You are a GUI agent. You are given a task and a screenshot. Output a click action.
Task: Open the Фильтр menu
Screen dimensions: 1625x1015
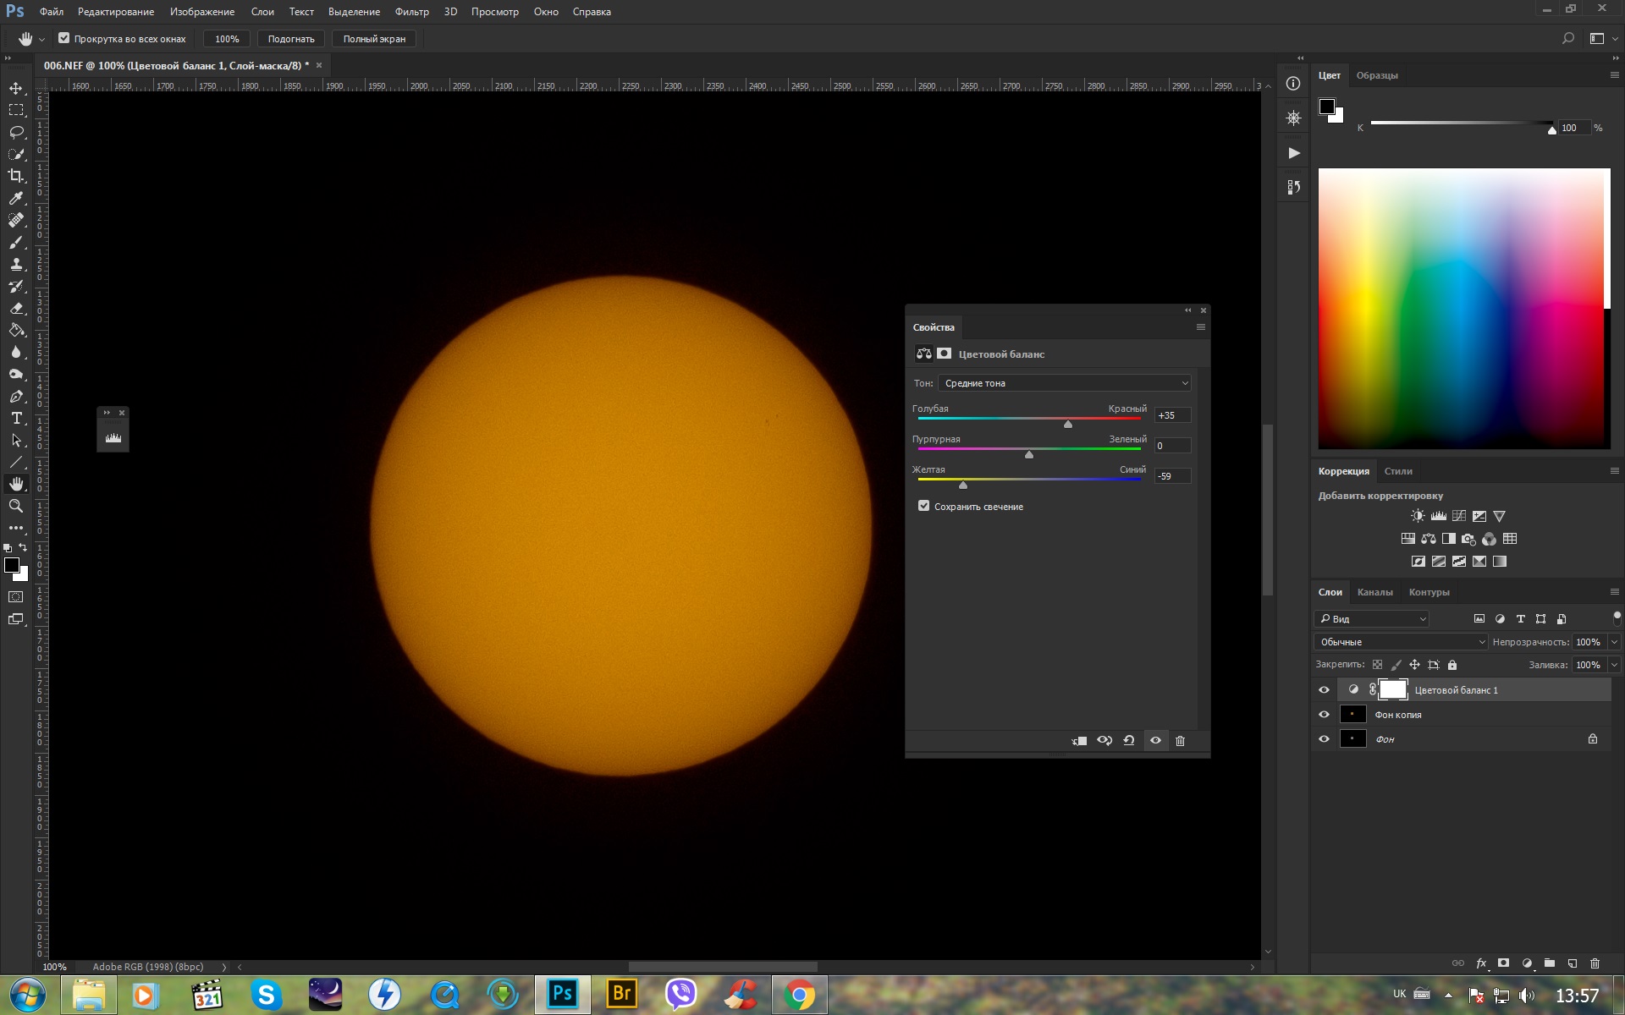pos(411,12)
